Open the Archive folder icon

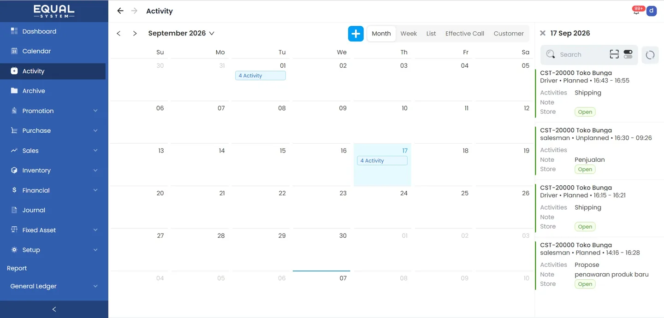coord(14,91)
